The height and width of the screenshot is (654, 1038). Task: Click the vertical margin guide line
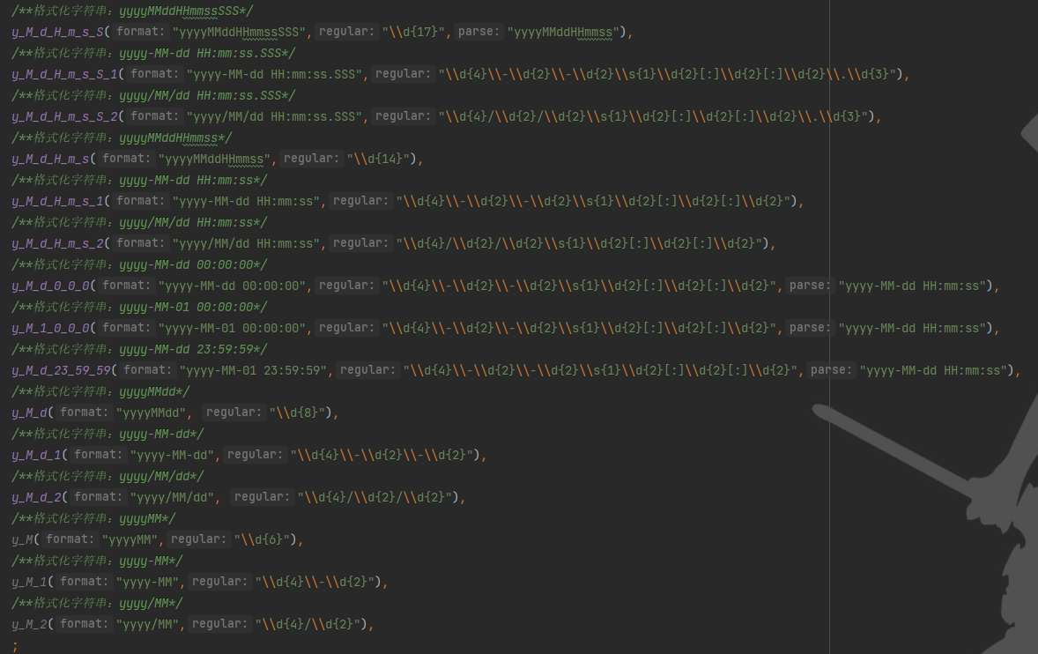click(x=829, y=353)
